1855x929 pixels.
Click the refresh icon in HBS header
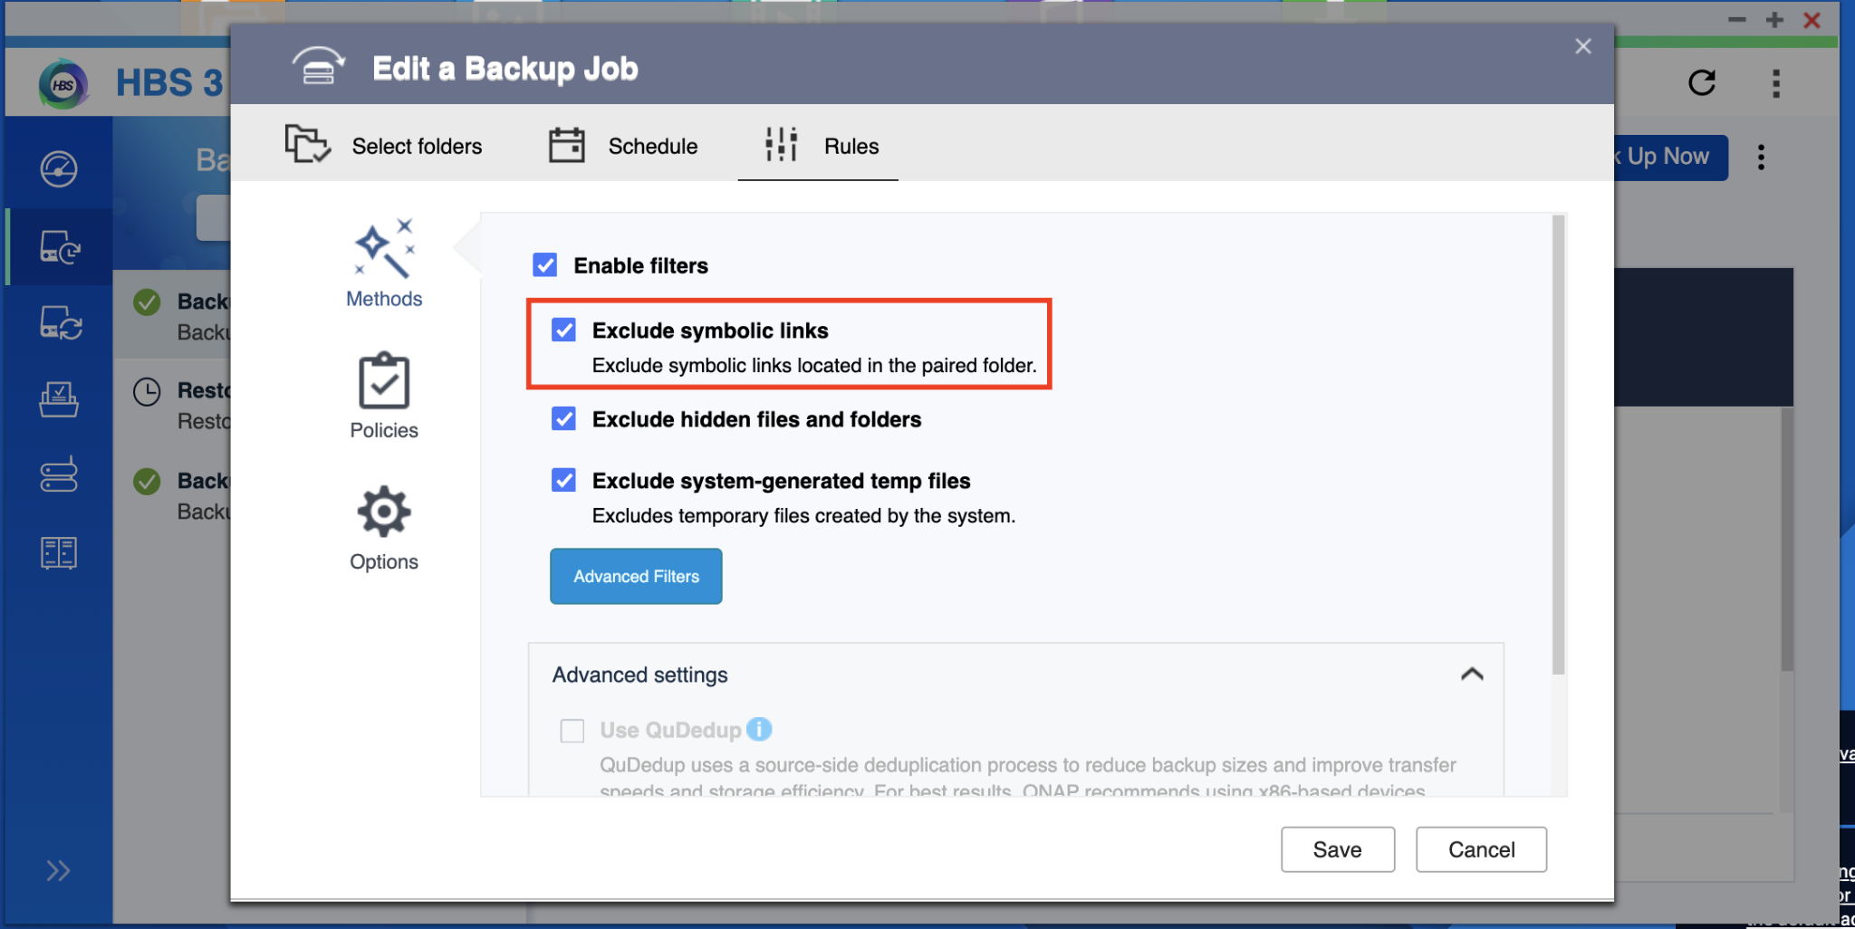(x=1702, y=83)
